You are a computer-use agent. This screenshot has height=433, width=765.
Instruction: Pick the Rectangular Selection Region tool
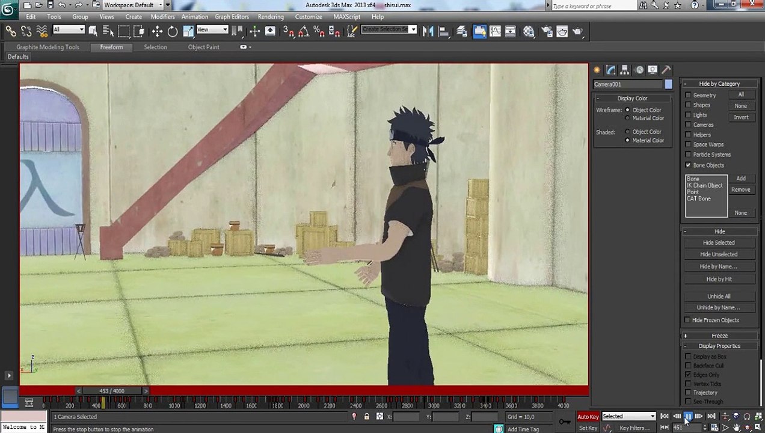(124, 31)
